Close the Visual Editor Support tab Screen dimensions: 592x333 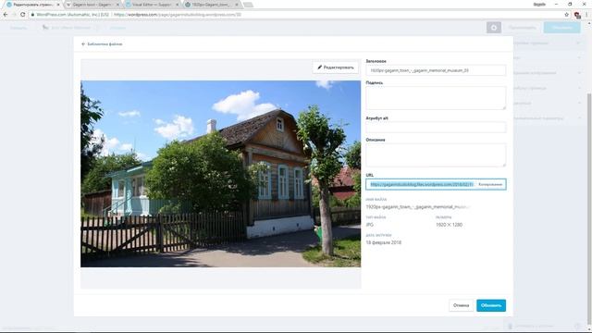(x=178, y=5)
